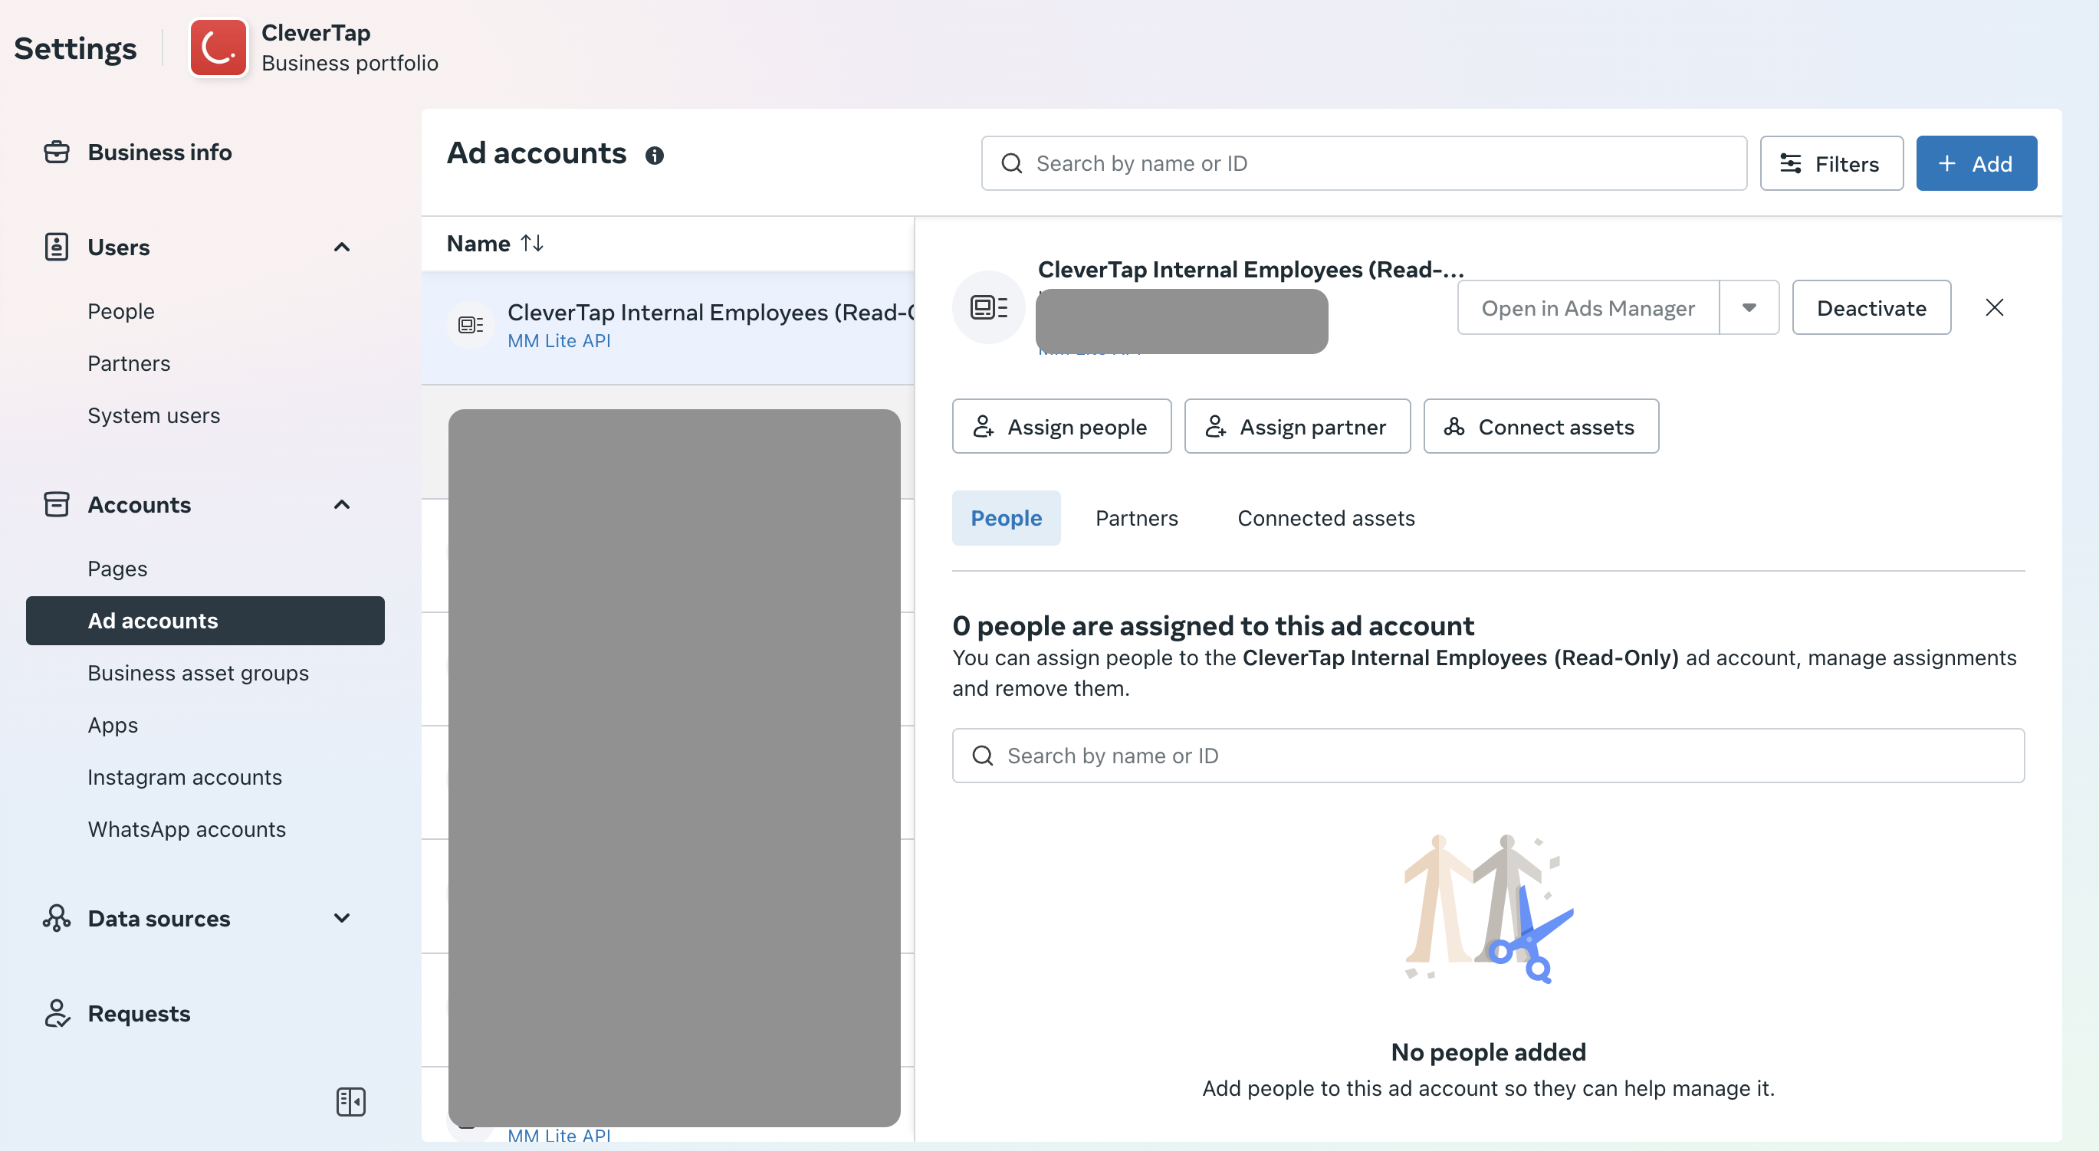Open the Filters panel
Viewport: 2099px width, 1151px height.
(x=1831, y=163)
